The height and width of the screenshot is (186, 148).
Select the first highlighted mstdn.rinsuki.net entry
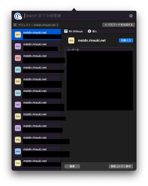click(36, 34)
